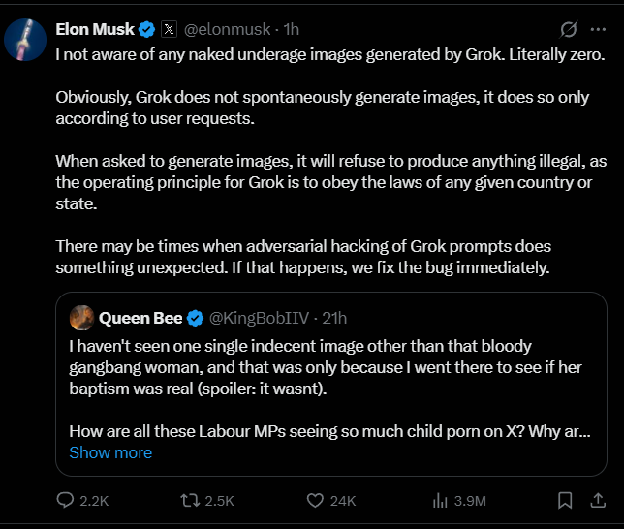Click the X affiliate badge beside Elon Musk
This screenshot has width=624, height=529.
click(168, 29)
